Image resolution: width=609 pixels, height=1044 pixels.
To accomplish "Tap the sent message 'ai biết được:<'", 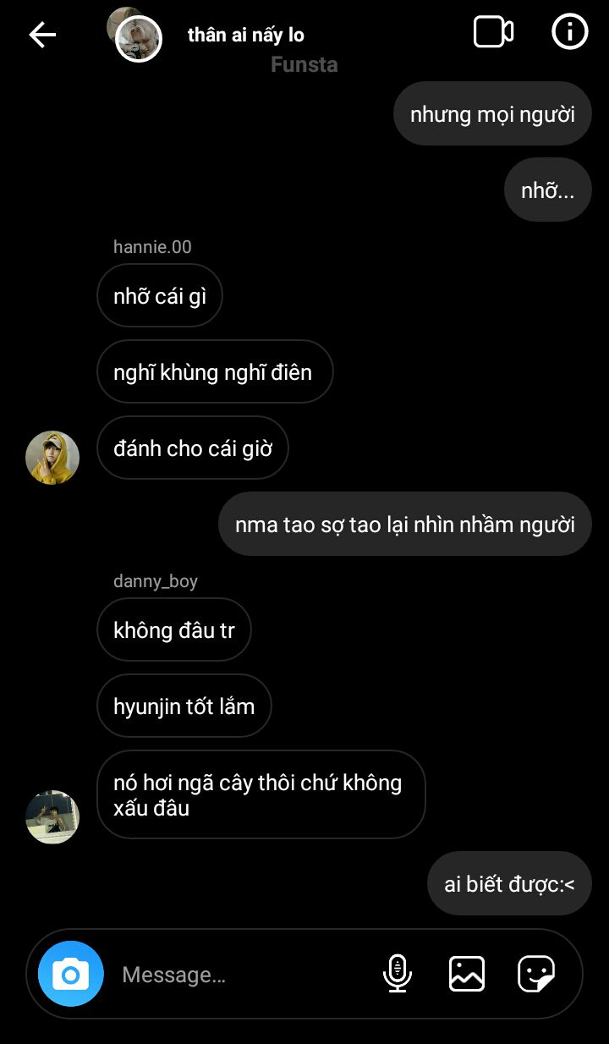I will [x=509, y=883].
